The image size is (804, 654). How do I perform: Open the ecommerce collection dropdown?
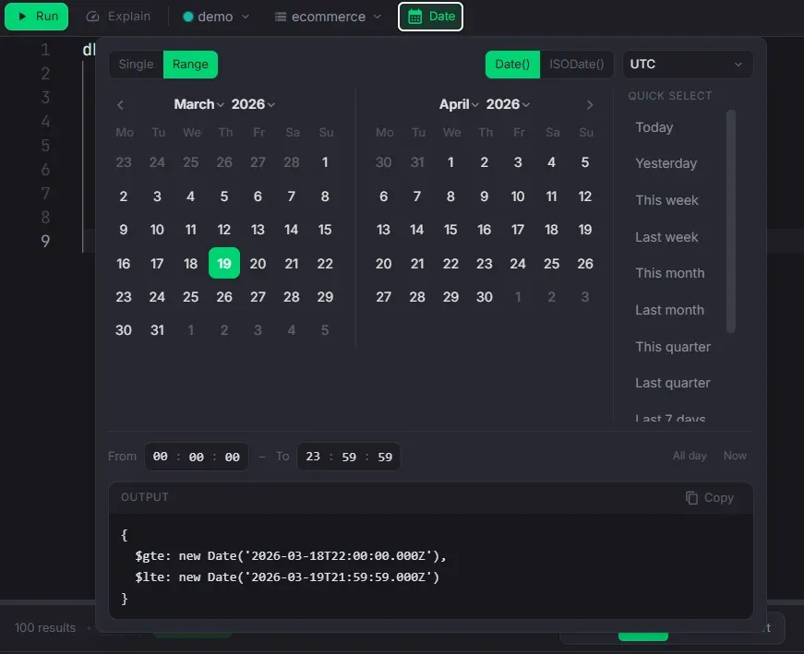328,17
